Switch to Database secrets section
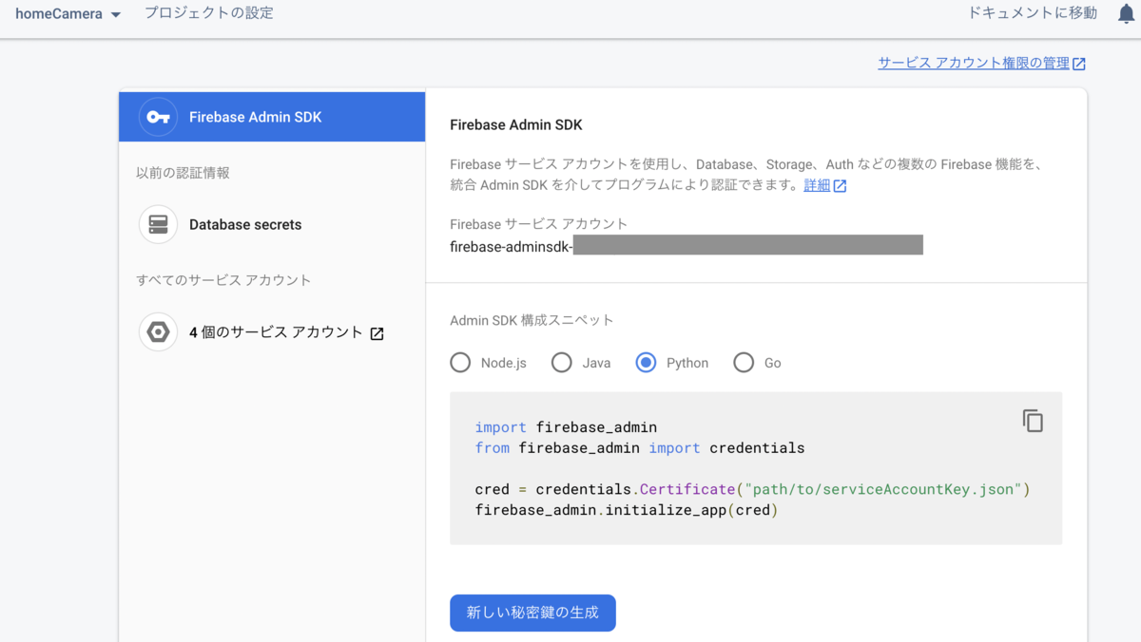 (x=245, y=225)
